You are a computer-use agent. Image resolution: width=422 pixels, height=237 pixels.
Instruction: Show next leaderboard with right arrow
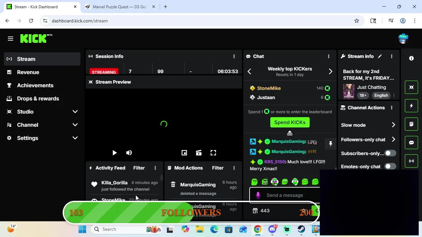(330, 71)
